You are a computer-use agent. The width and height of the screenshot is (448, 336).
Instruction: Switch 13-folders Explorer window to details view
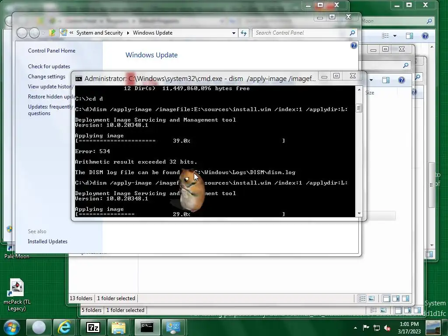point(362,298)
